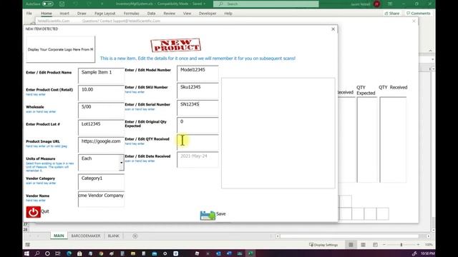Click the Product Image URL field
The width and height of the screenshot is (458, 257).
[x=102, y=145]
